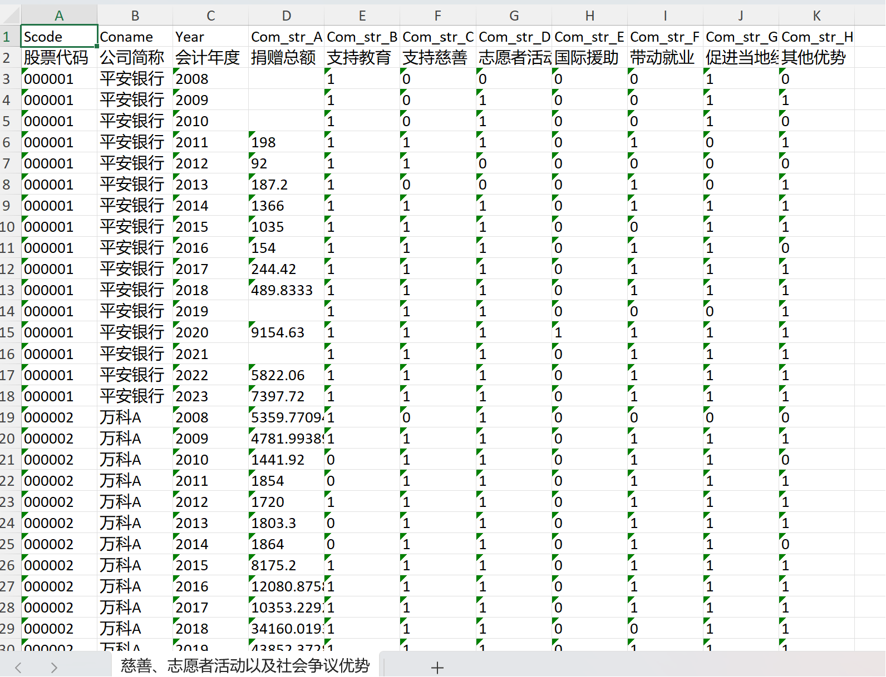Select column G by its header
This screenshot has height=677, width=886.
coord(514,16)
